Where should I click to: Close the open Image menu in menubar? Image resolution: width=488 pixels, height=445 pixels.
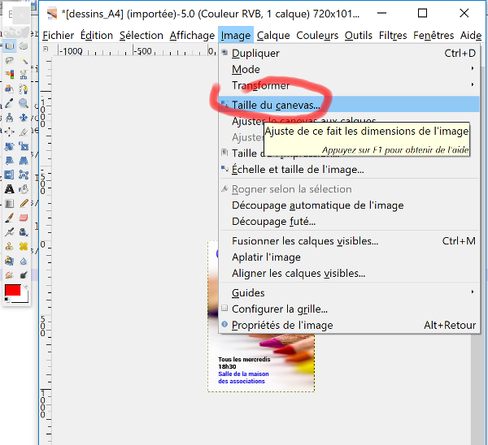click(x=236, y=36)
